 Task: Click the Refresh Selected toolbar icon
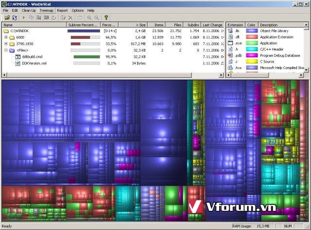coord(54,18)
